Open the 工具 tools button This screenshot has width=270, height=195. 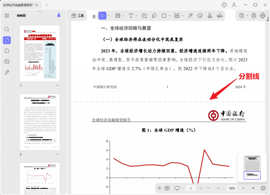78,16
